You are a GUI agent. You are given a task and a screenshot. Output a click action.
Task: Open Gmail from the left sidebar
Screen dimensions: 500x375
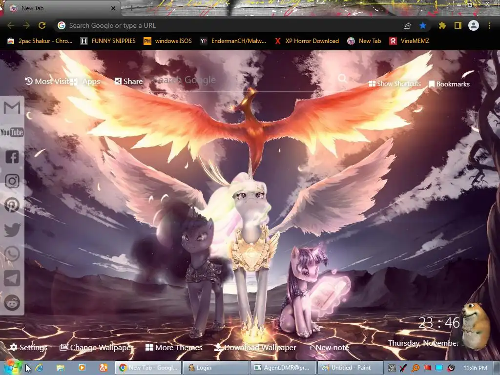12,108
